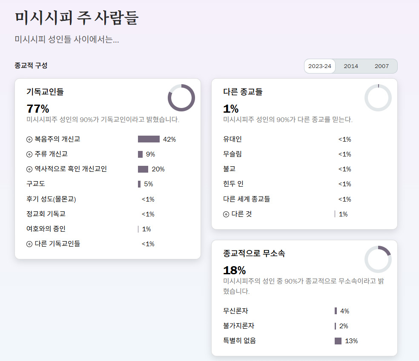Click the 13% bar for 특별히 없음
Viewport: 419px width, 361px height.
pos(338,341)
